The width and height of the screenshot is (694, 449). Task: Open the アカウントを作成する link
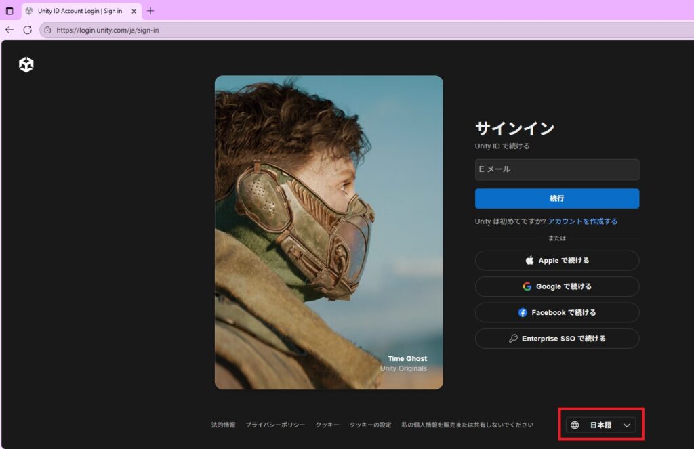click(582, 221)
